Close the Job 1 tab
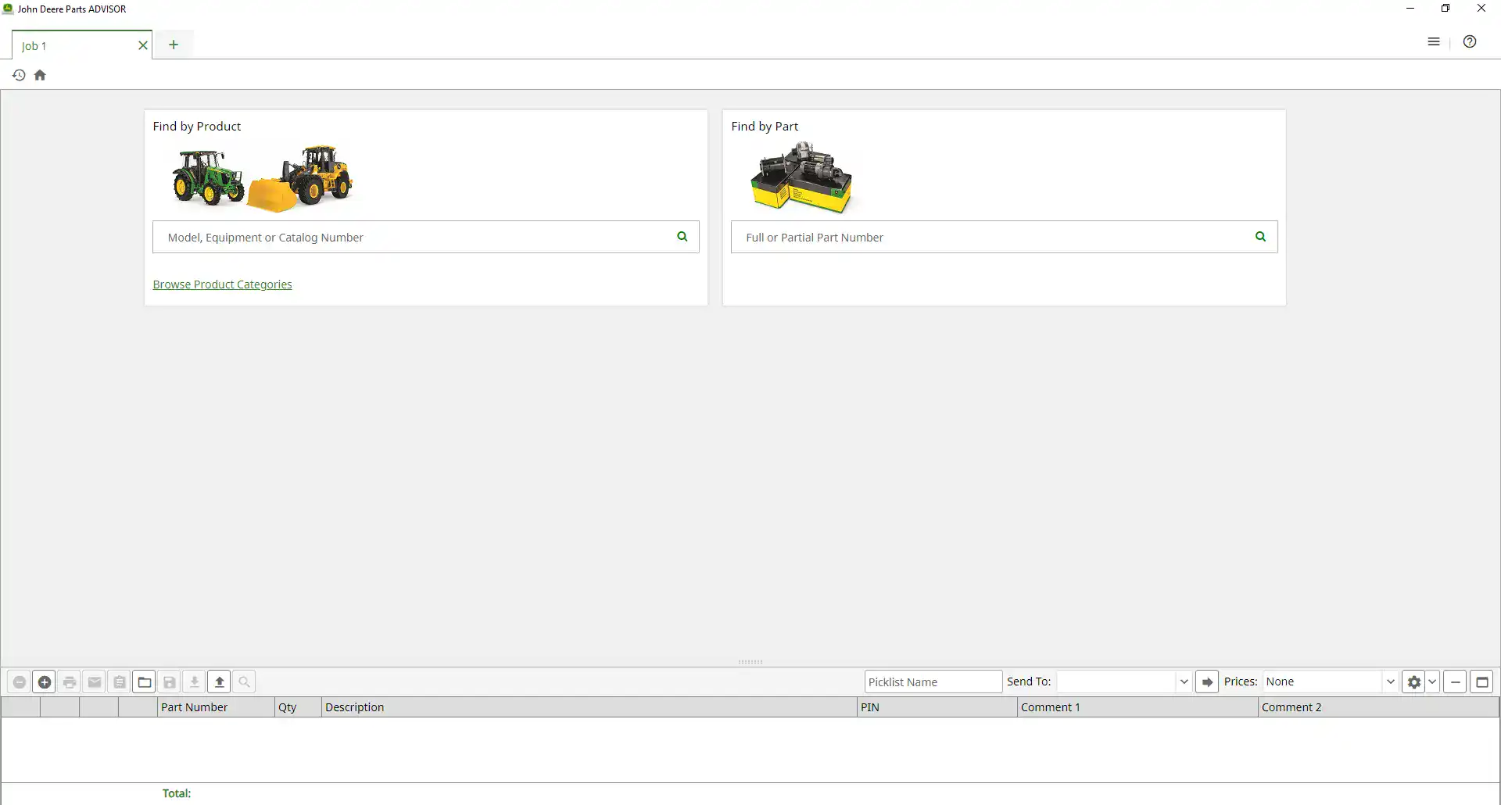 click(x=143, y=45)
